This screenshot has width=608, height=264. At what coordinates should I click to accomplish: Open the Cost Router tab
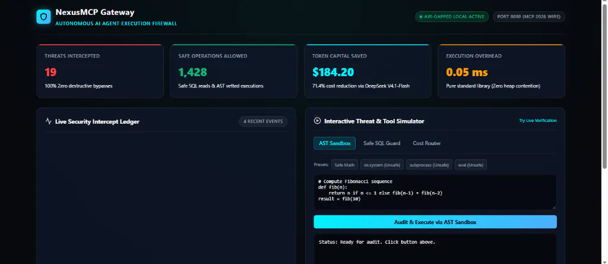click(x=426, y=143)
